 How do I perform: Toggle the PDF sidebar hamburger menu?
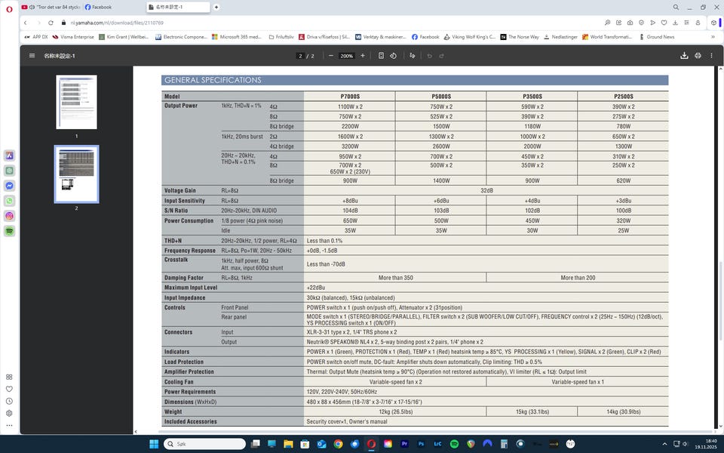[32, 55]
